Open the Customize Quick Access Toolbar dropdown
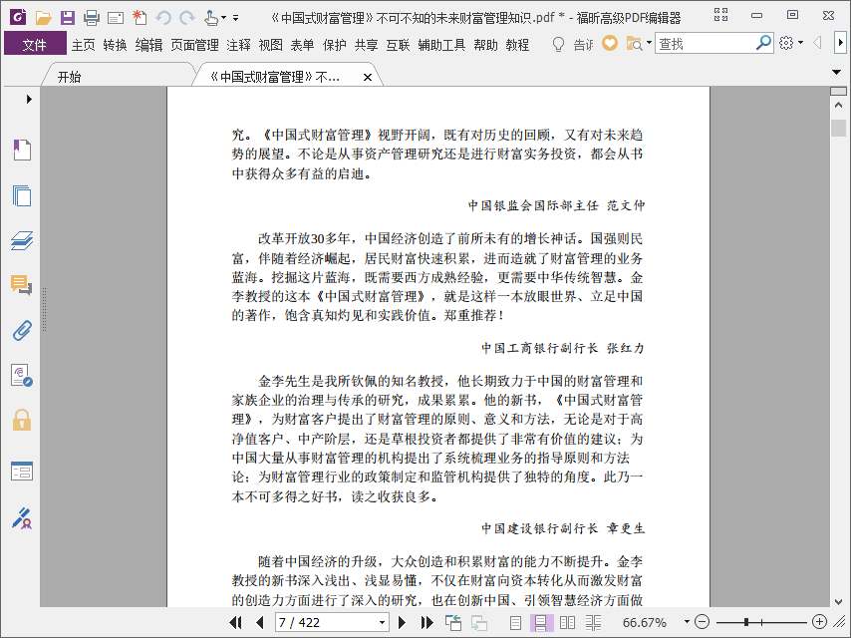The height and width of the screenshot is (638, 851). click(235, 18)
